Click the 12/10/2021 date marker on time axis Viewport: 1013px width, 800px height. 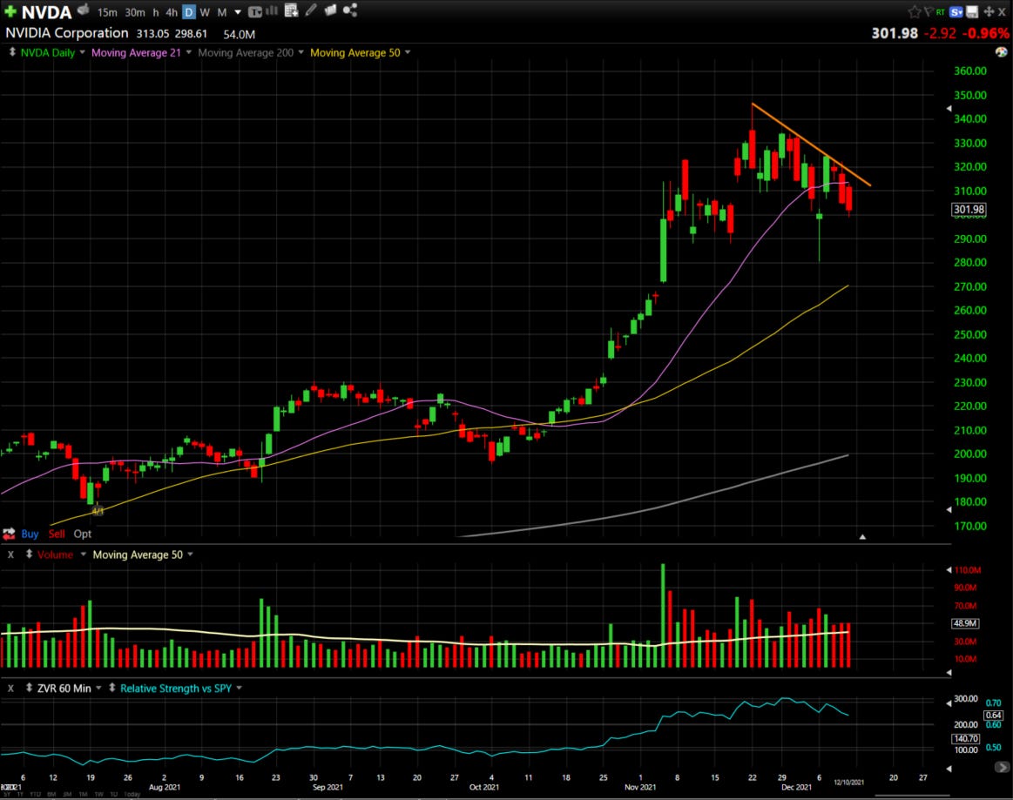coord(849,782)
